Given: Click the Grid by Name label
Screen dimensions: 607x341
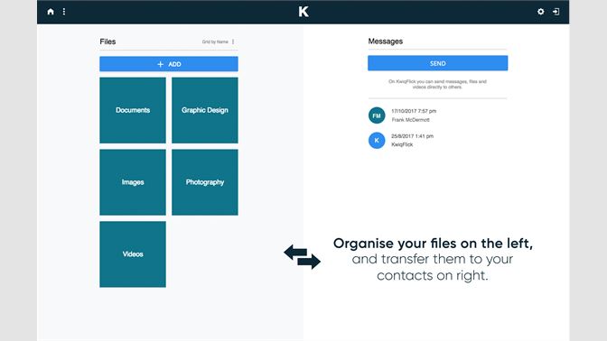Looking at the screenshot, I should (215, 41).
